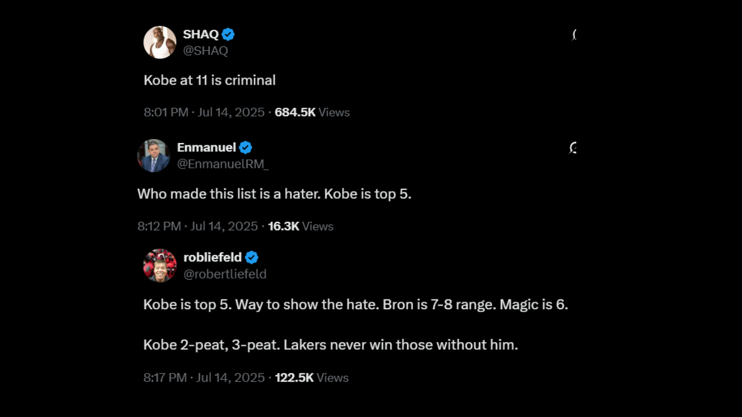Open SHAQ's profile picture
Image resolution: width=742 pixels, height=417 pixels.
pos(159,42)
